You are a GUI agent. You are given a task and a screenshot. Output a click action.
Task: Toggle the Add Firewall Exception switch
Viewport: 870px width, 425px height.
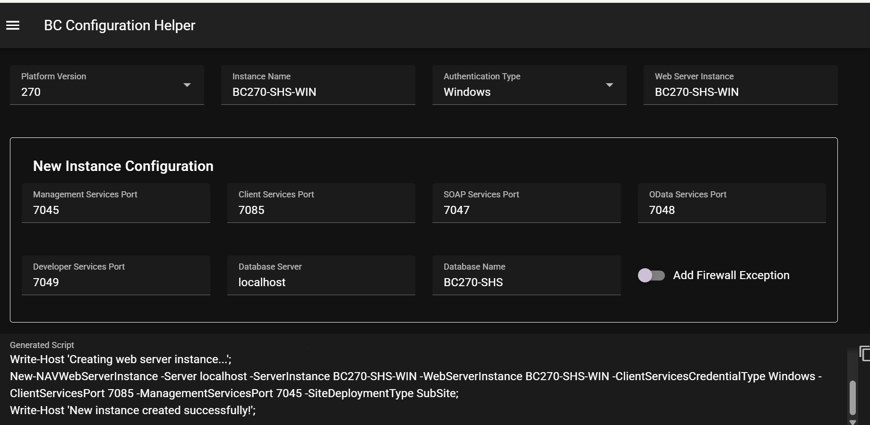pos(651,275)
